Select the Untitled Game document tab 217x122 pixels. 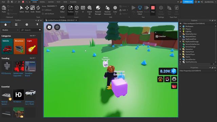61,20
